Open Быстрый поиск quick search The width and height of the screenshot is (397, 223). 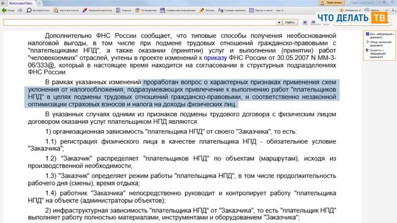(x=38, y=11)
